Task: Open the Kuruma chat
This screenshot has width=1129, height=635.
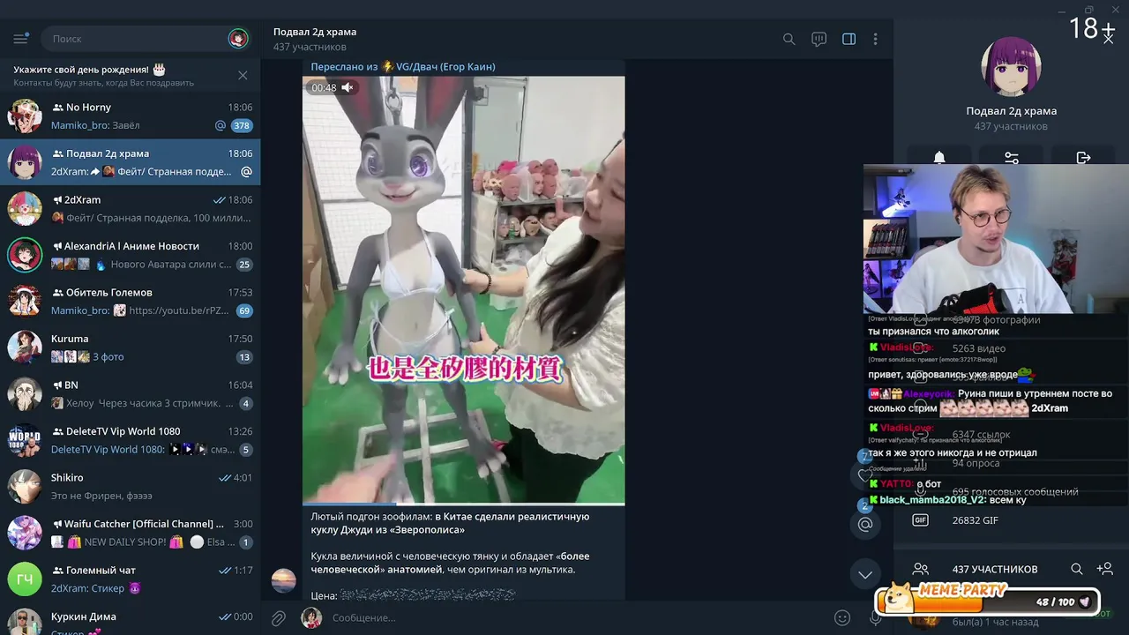Action: tap(130, 347)
